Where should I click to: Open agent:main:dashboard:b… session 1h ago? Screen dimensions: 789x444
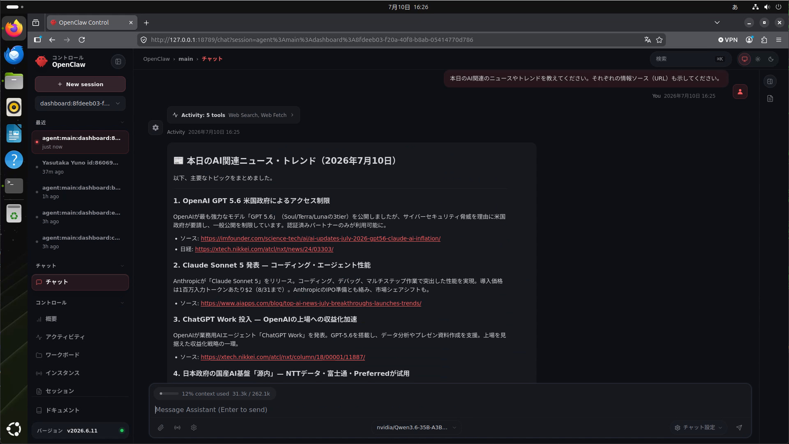click(x=80, y=192)
